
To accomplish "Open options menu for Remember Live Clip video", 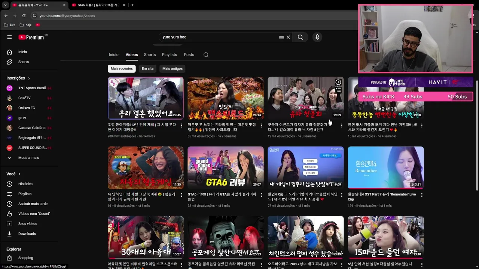I will click(x=422, y=195).
